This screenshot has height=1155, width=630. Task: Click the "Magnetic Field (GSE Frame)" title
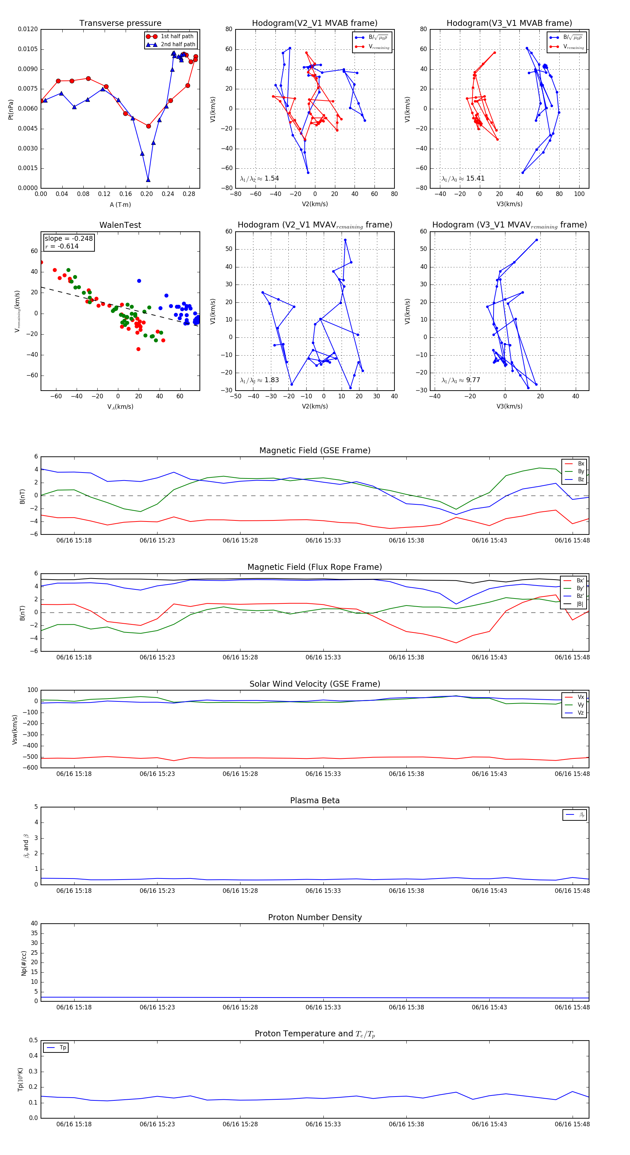(315, 450)
